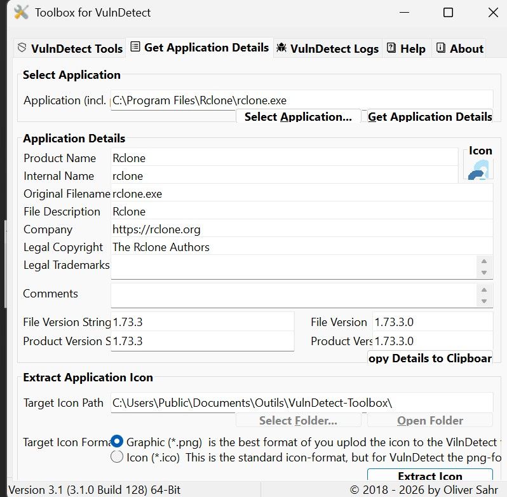
Task: Click Get Application Details button
Action: tap(429, 116)
